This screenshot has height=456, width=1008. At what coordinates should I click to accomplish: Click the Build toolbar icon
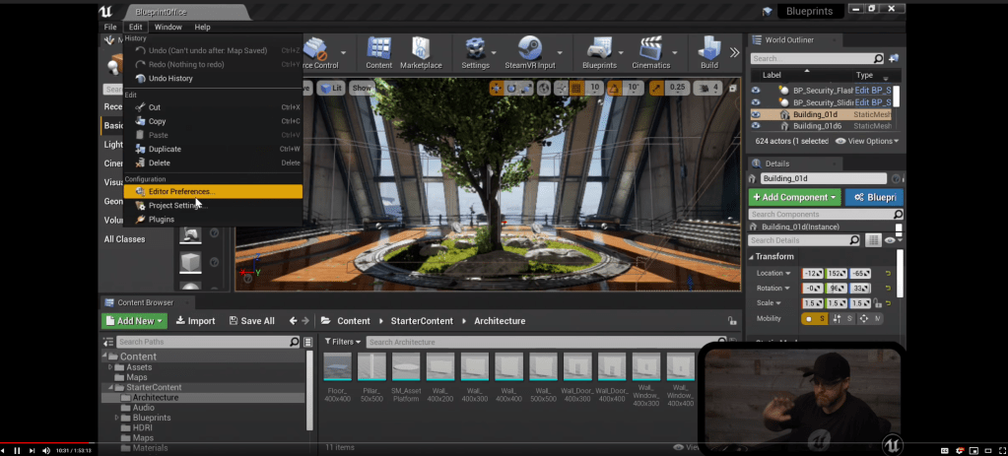click(708, 51)
